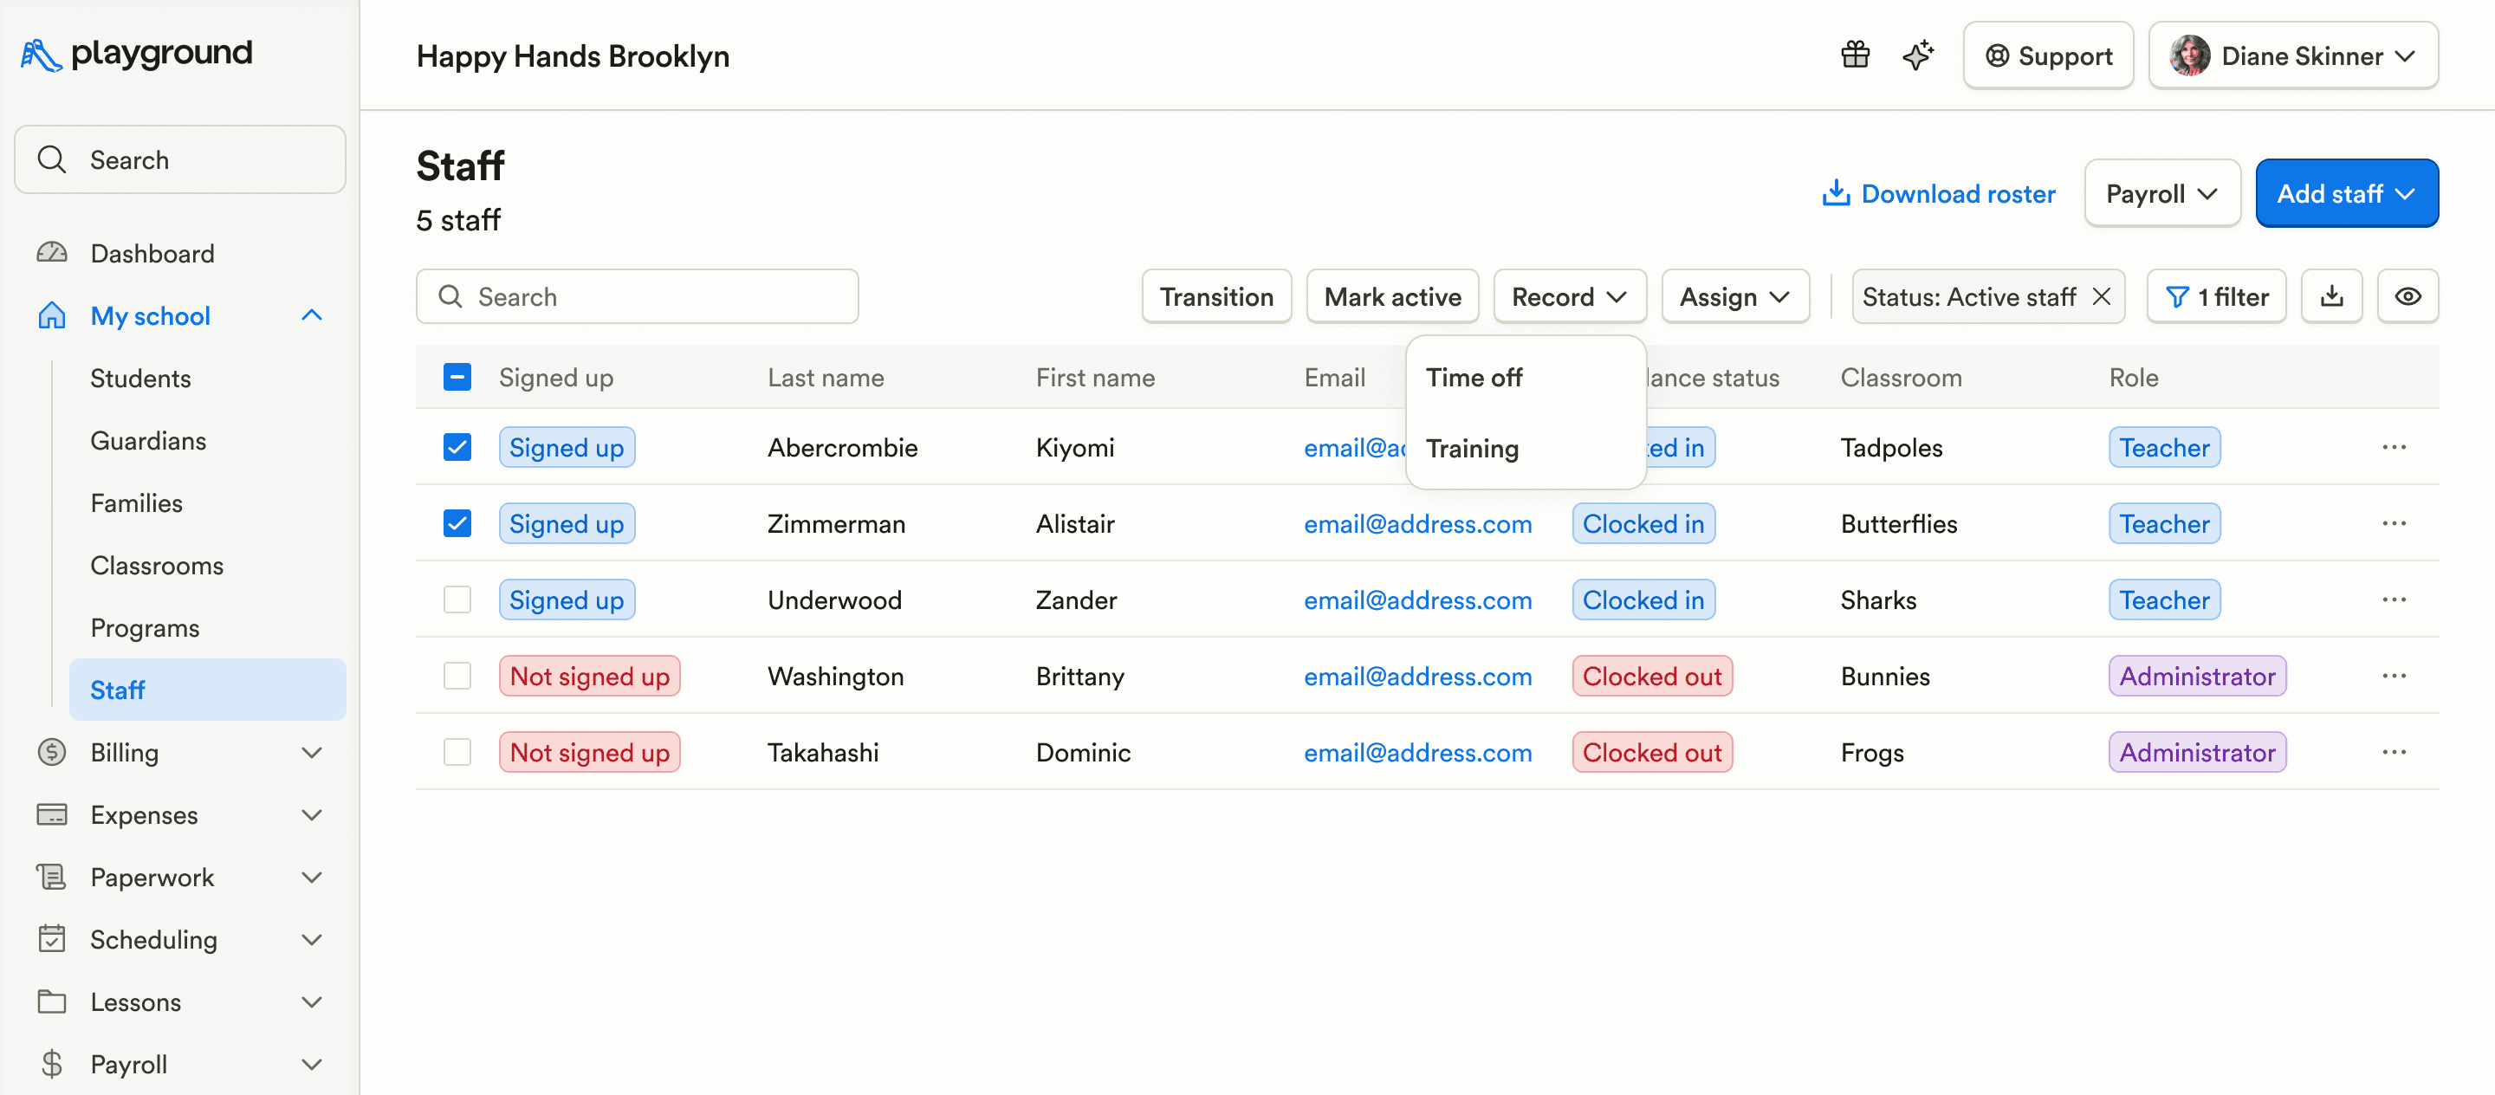Open row options for Abercrombie

[2394, 447]
